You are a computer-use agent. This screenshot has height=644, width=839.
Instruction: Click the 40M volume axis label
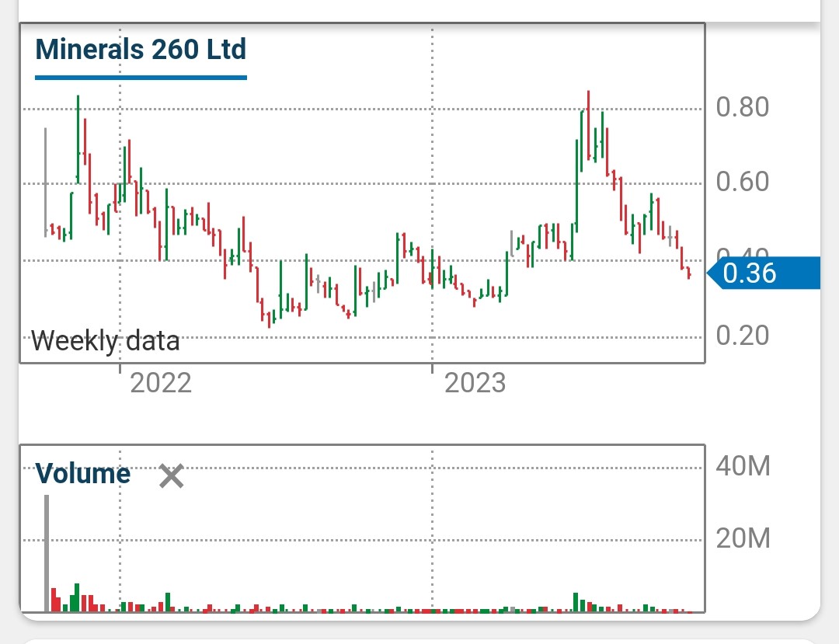pos(743,466)
